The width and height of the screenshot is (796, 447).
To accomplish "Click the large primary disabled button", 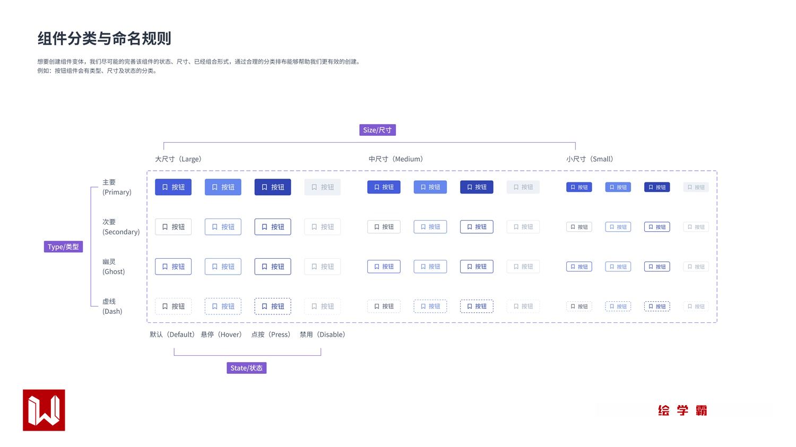I will (323, 187).
